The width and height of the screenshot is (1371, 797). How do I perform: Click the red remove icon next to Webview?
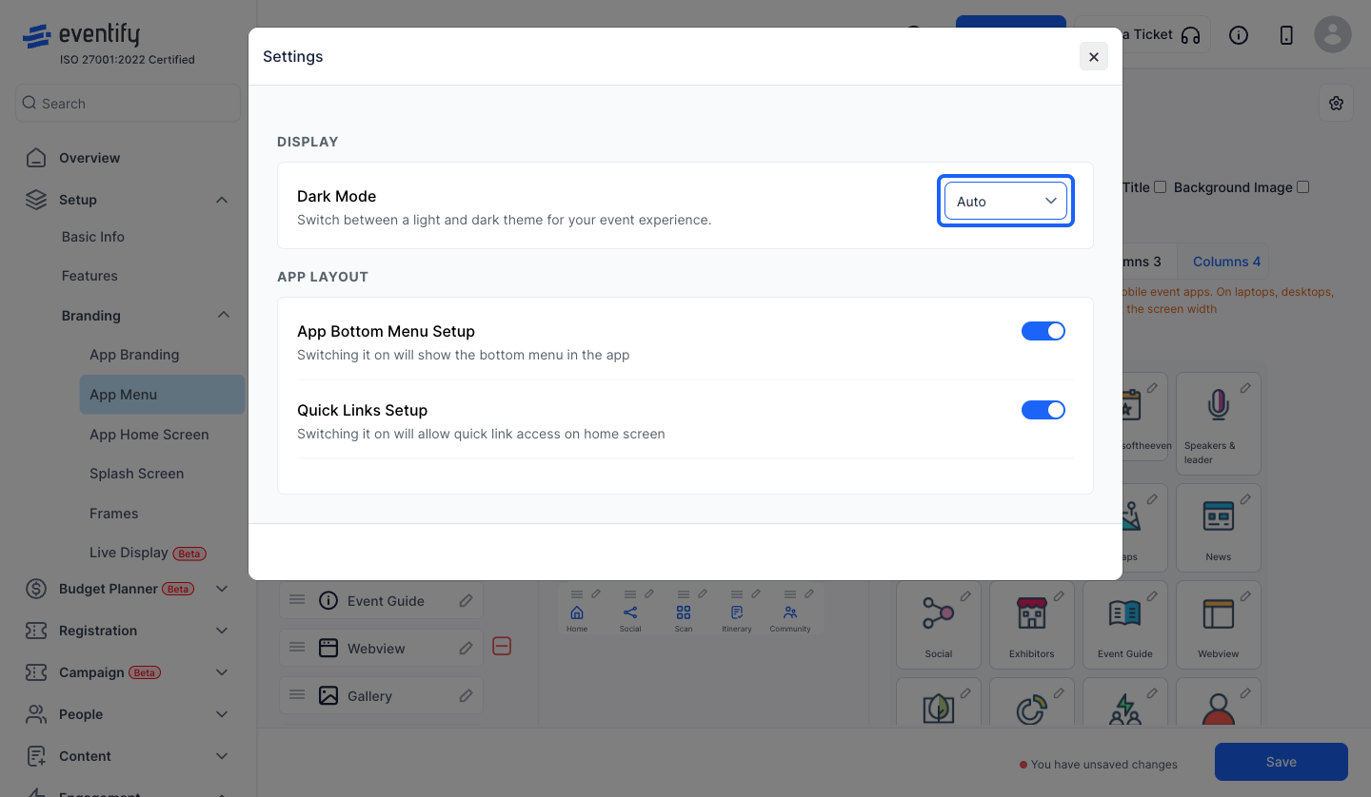pyautogui.click(x=502, y=647)
